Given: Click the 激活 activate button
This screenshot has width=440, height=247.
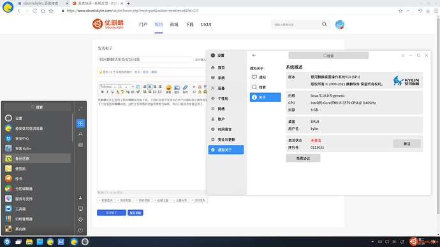Looking at the screenshot, I should click(407, 144).
